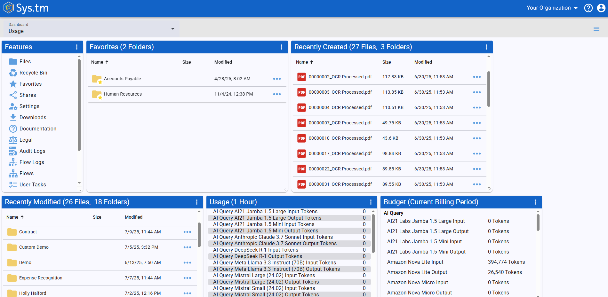Viewport: 608px width, 297px height.
Task: Select the Flow Logs feature
Action: coord(32,162)
